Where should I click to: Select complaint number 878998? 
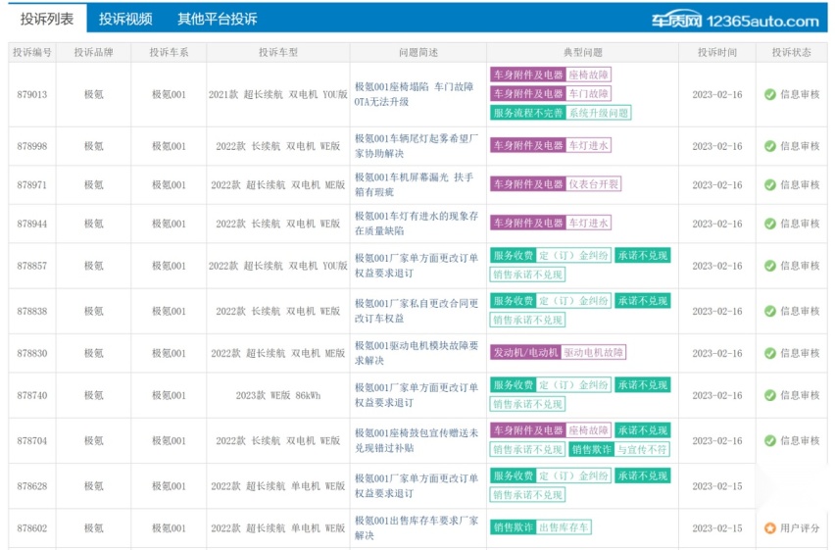pyautogui.click(x=32, y=146)
